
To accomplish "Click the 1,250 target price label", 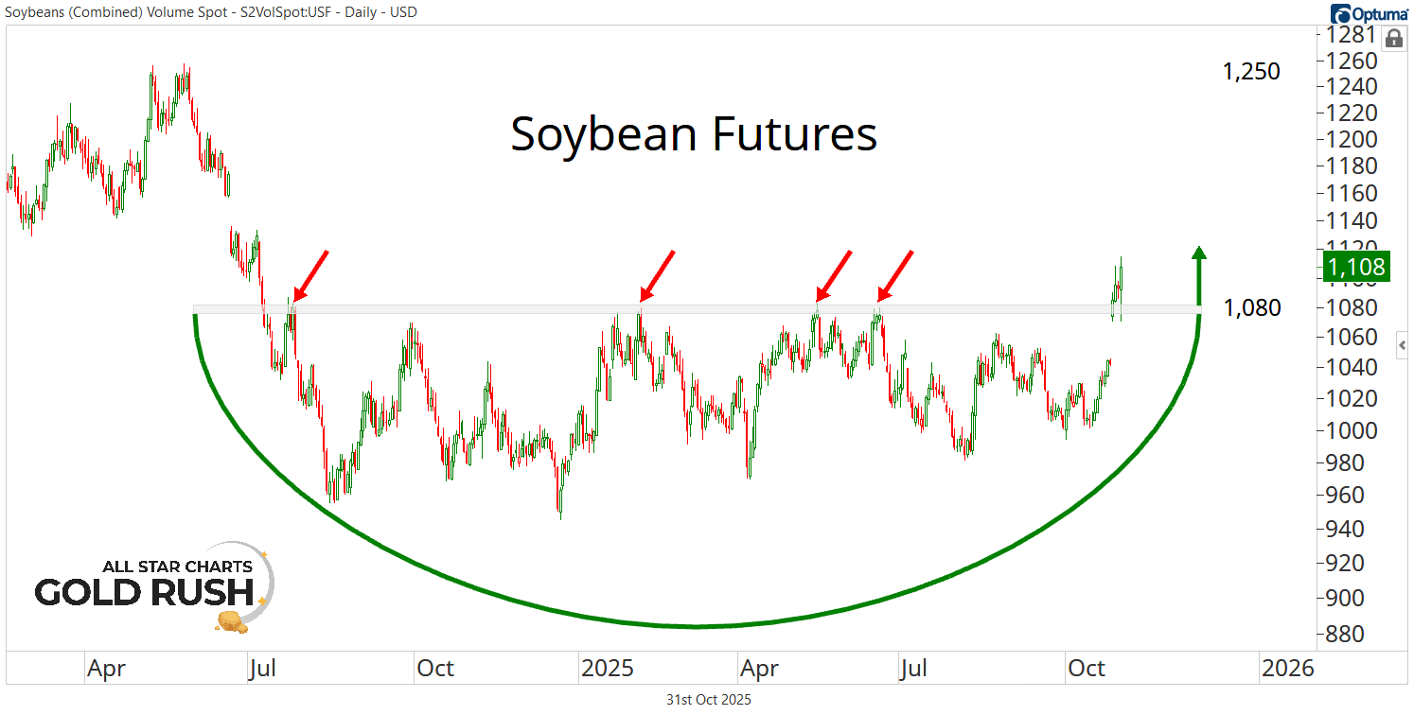I will click(x=1251, y=72).
